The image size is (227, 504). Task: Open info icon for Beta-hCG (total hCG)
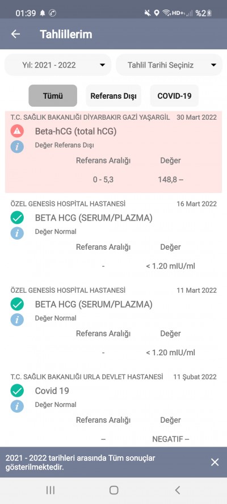pos(17,146)
